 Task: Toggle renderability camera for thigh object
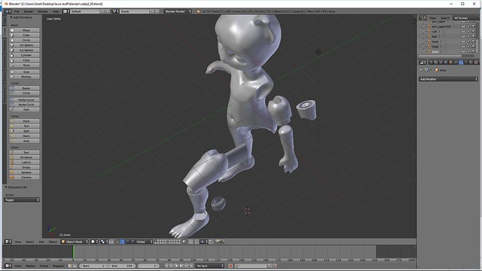click(x=473, y=47)
